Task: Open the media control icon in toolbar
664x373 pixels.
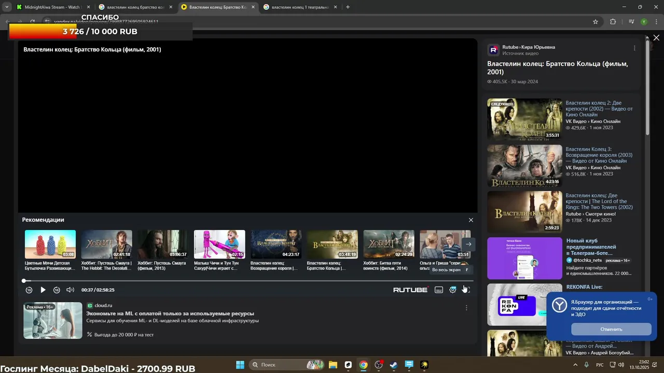Action: (631, 22)
